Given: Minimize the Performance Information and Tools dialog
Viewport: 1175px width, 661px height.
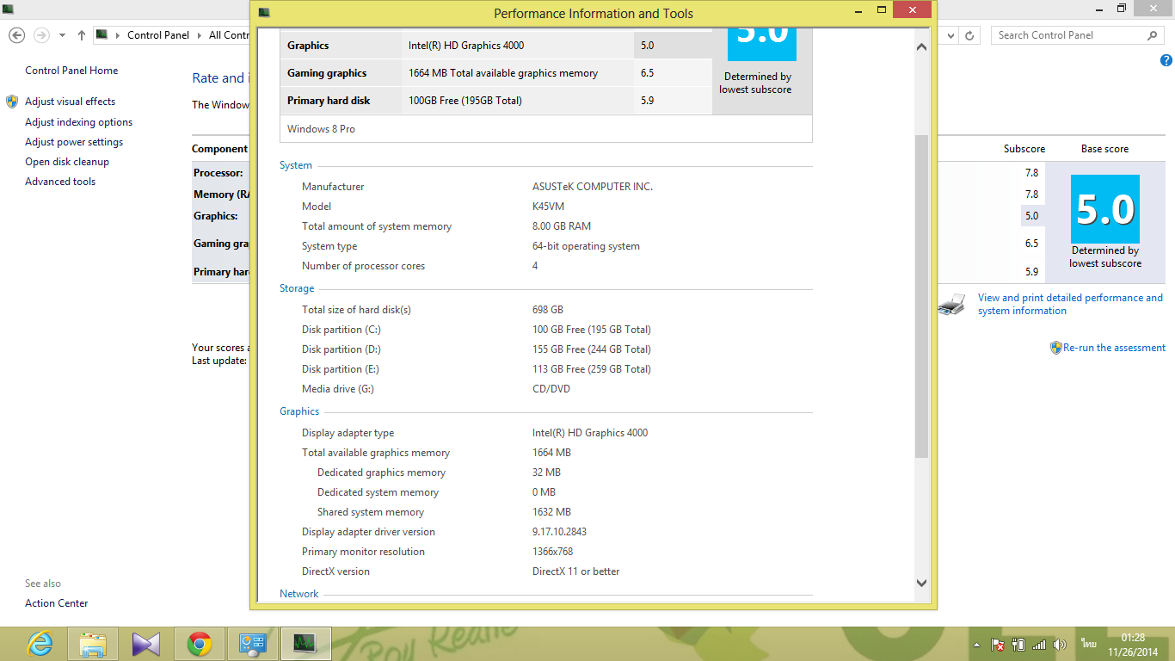Looking at the screenshot, I should click(857, 10).
